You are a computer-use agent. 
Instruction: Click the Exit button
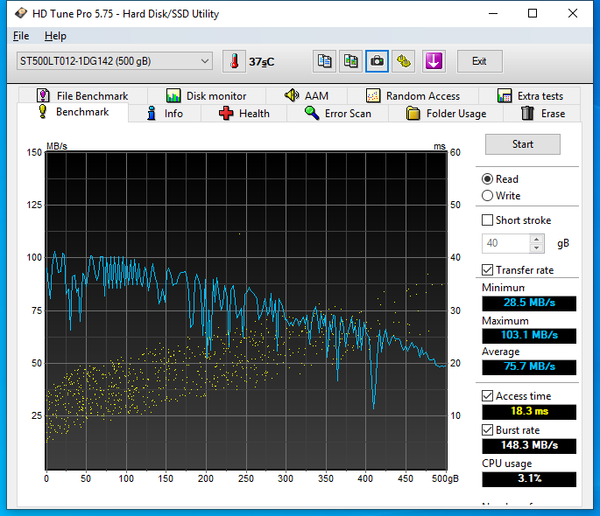point(479,61)
